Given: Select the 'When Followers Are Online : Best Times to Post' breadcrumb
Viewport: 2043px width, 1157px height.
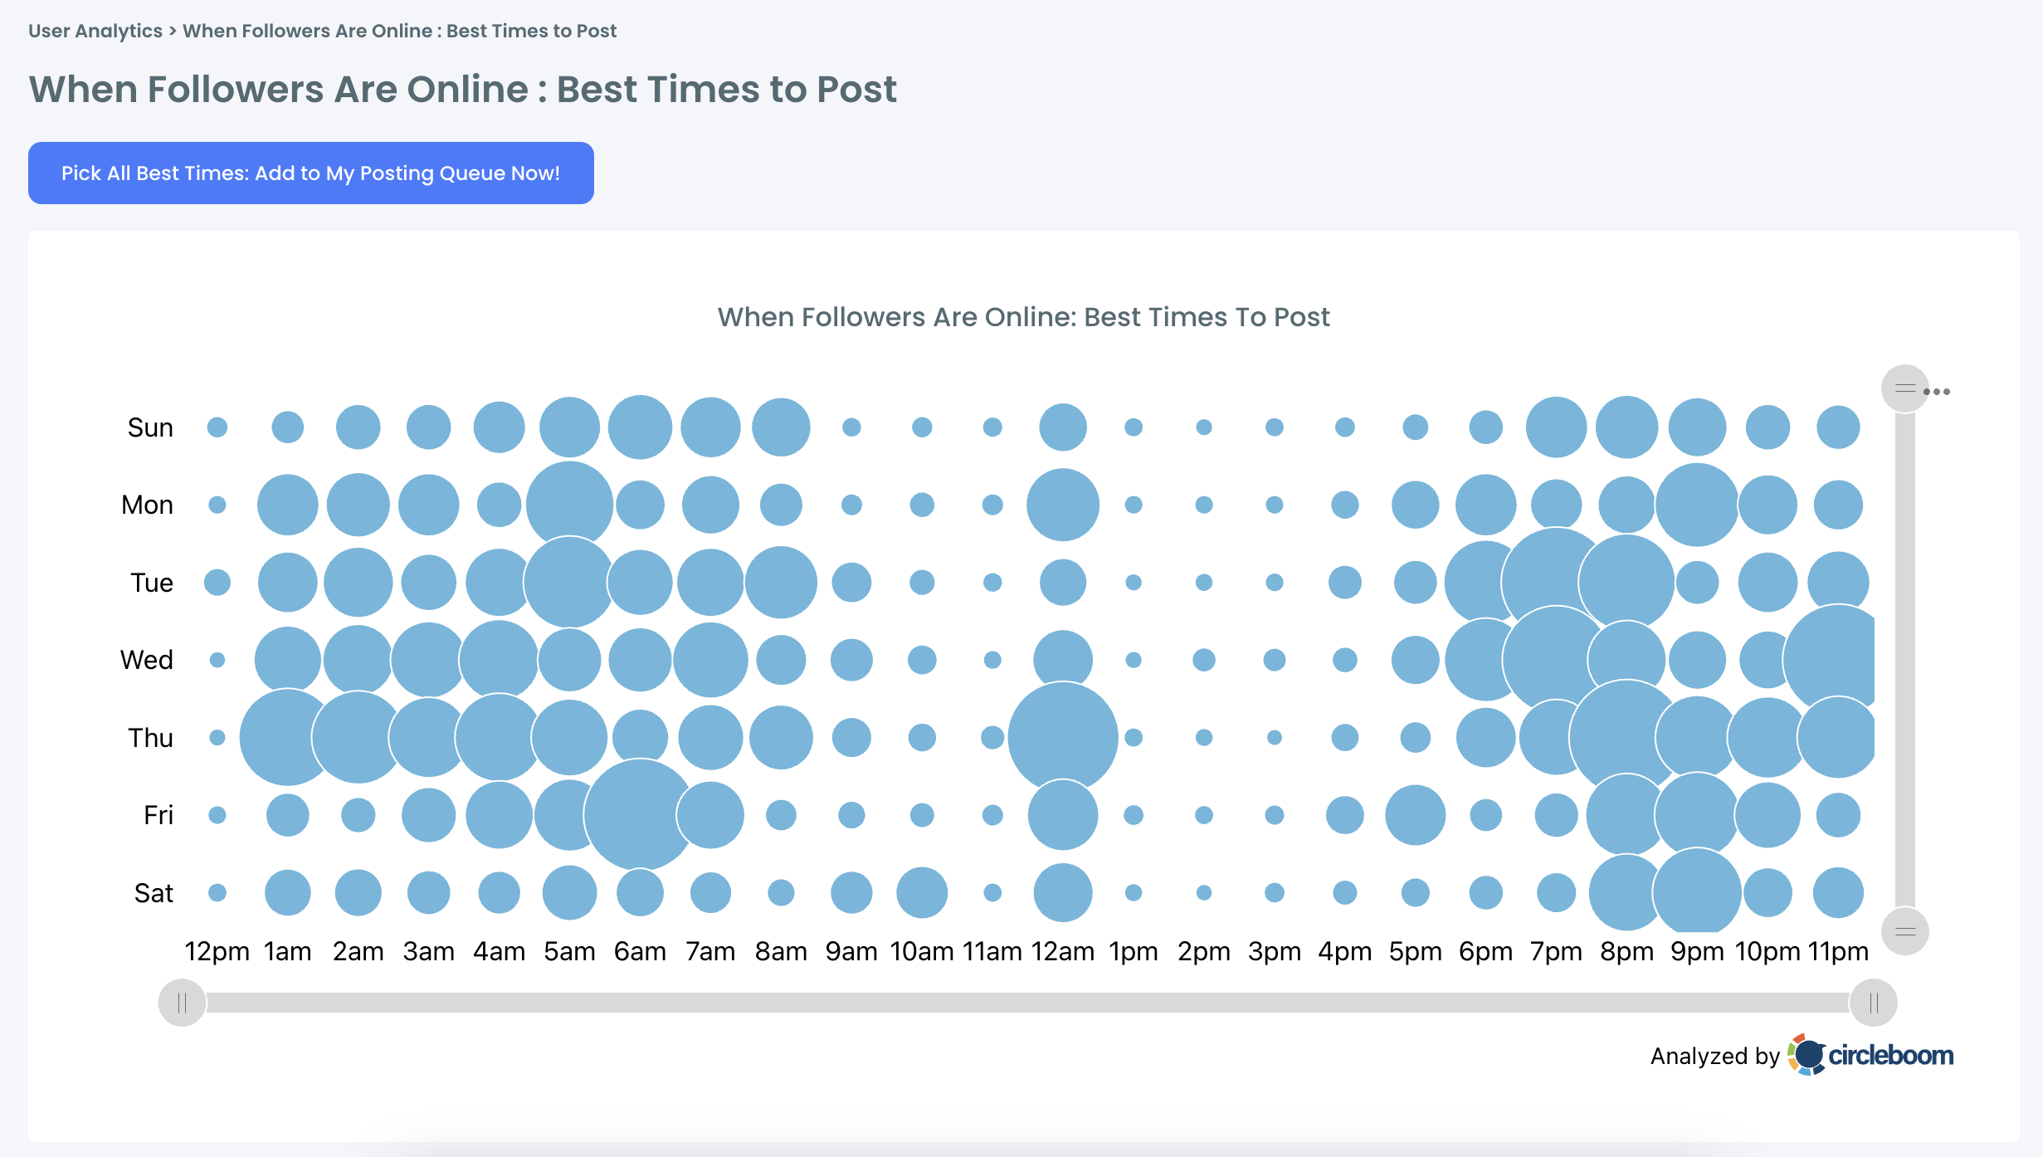Looking at the screenshot, I should 398,31.
